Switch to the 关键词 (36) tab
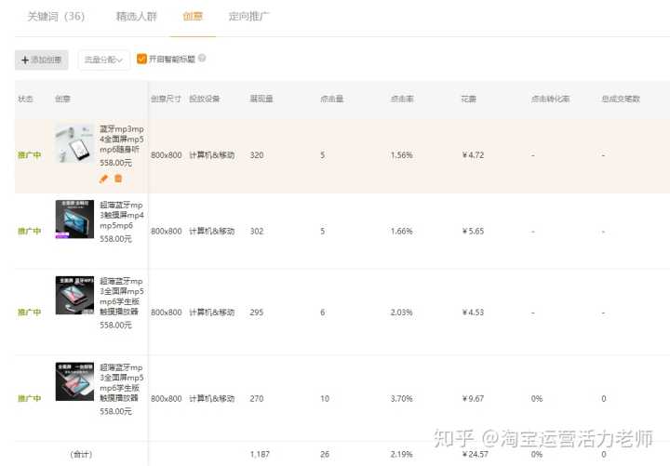 pyautogui.click(x=56, y=17)
